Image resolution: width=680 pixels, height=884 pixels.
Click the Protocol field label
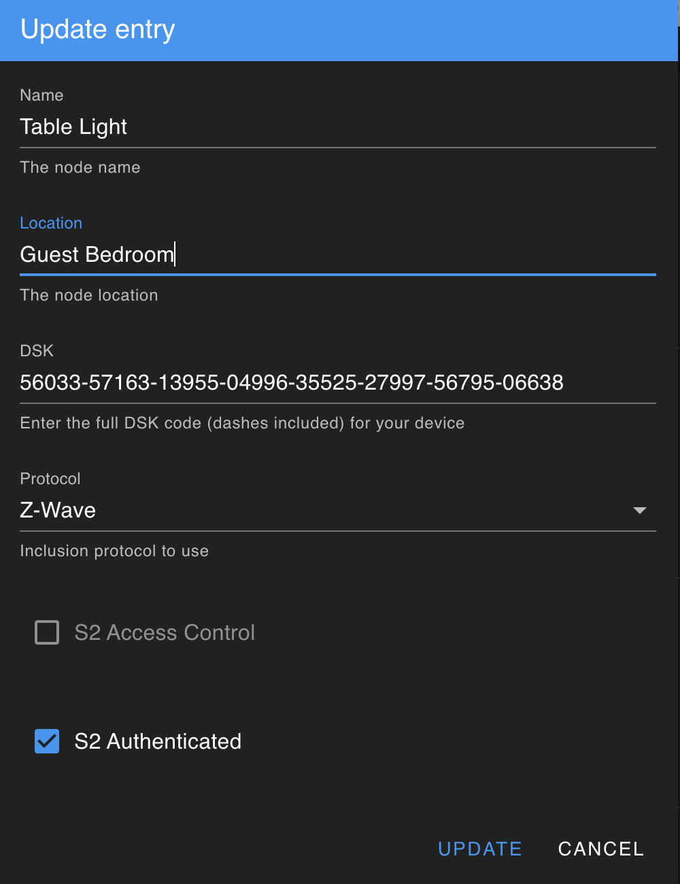(x=50, y=479)
